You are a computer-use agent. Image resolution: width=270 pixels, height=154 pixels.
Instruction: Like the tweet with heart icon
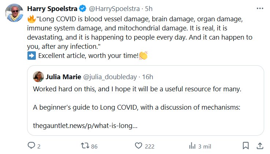[x=138, y=146]
